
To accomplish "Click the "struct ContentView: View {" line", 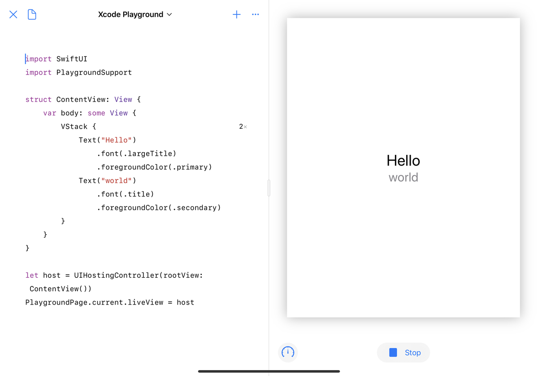I will (83, 99).
